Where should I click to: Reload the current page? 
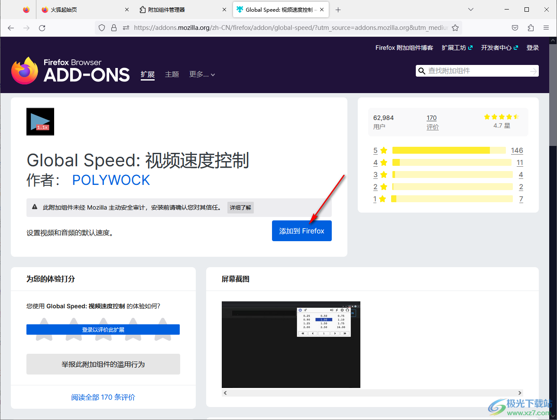[x=42, y=28]
